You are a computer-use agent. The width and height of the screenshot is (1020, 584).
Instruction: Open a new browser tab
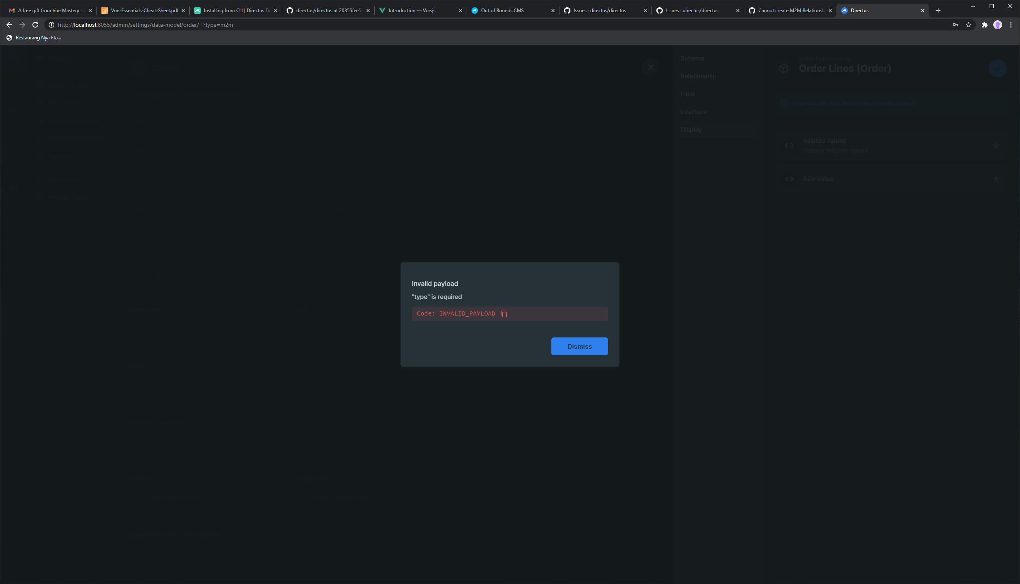point(938,11)
